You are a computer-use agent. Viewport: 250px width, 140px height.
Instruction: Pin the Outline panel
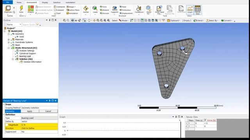click(x=50, y=20)
